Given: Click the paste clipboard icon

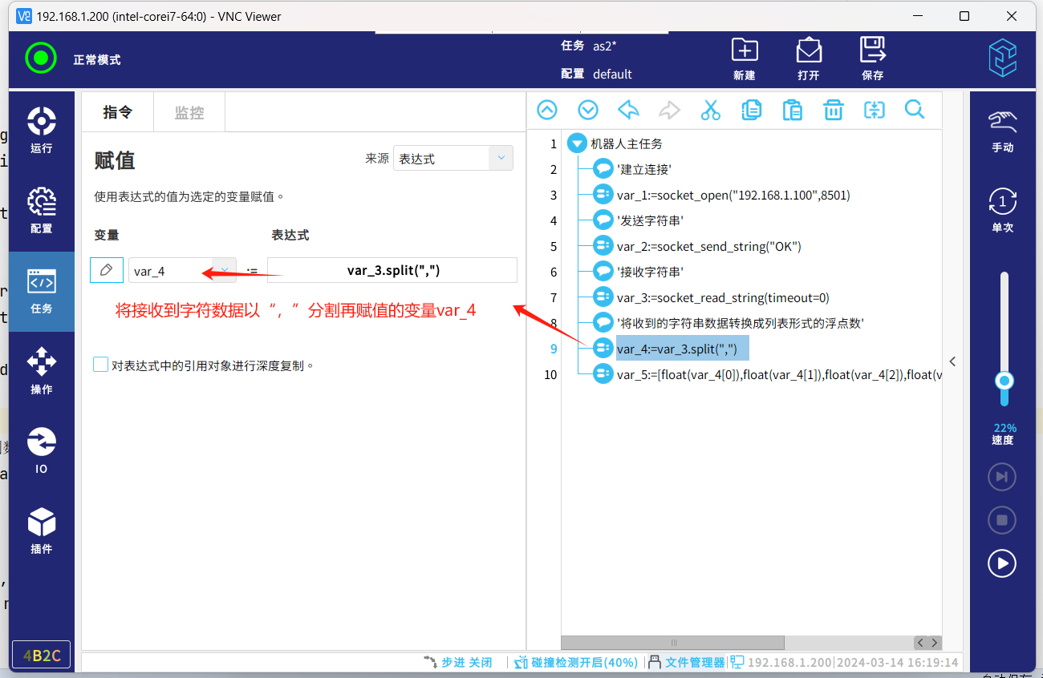Looking at the screenshot, I should pos(792,110).
